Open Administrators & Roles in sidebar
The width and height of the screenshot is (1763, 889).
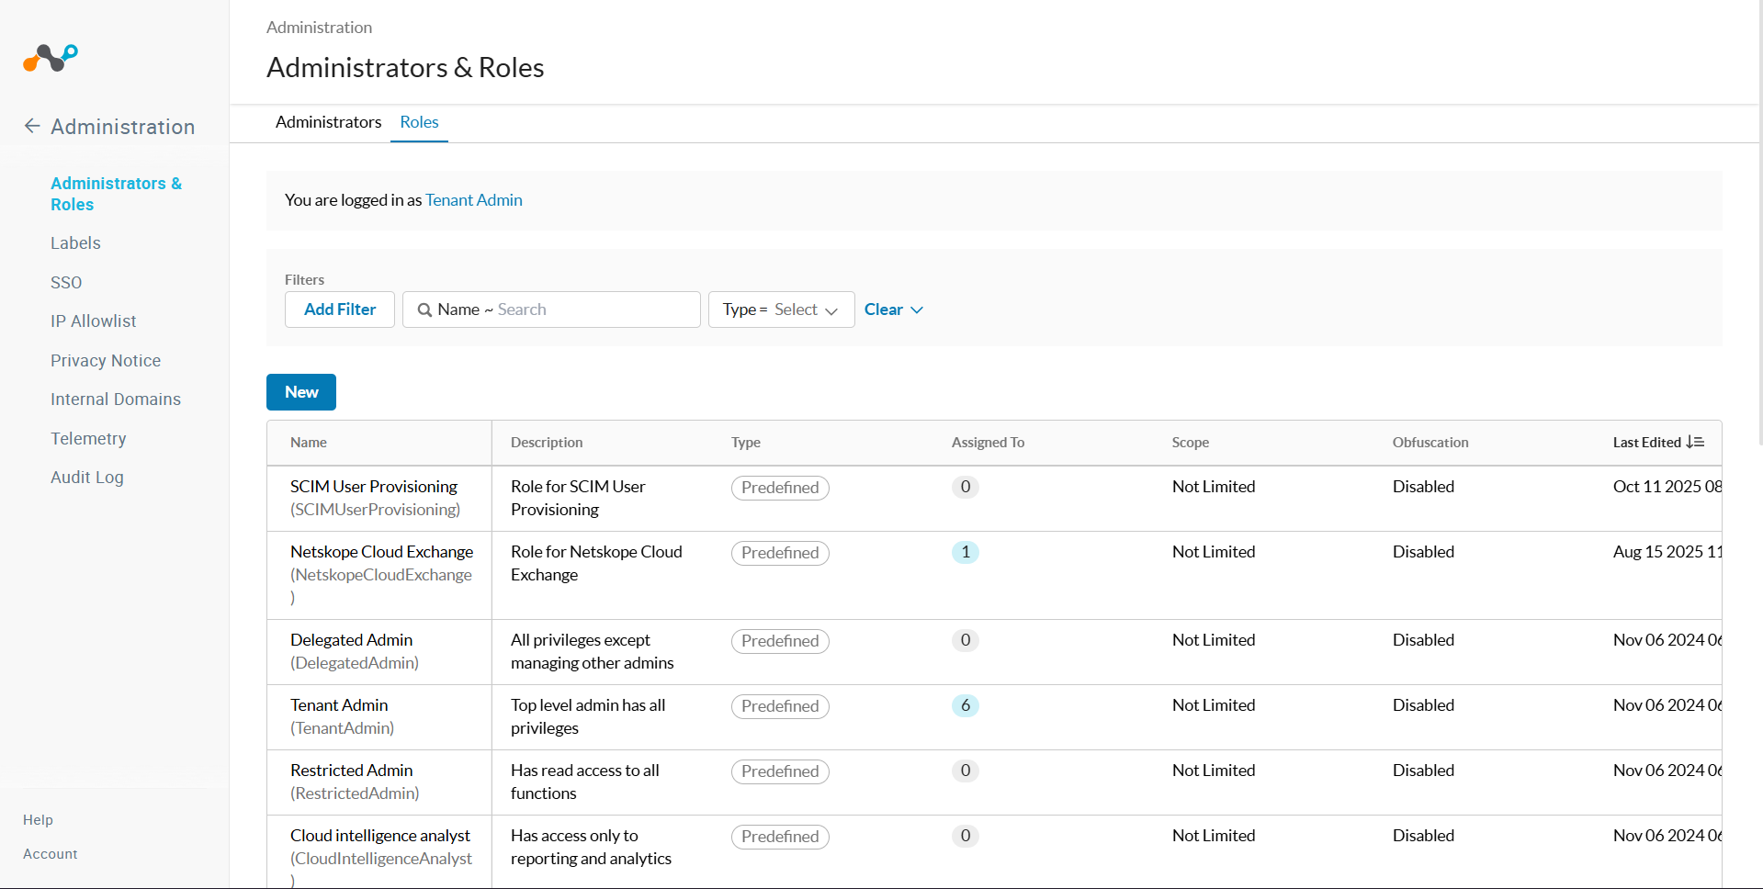[117, 194]
